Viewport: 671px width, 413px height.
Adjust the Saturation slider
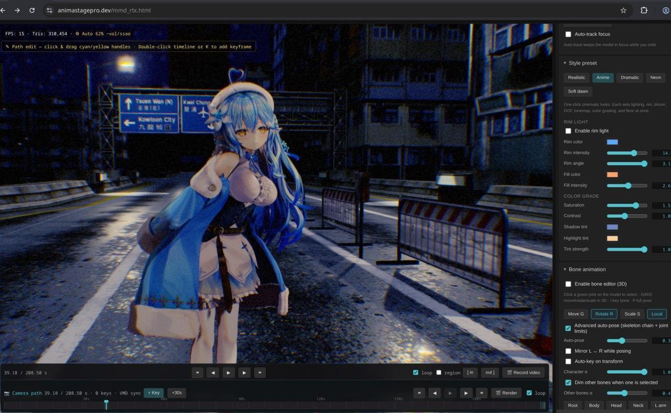[627, 205]
